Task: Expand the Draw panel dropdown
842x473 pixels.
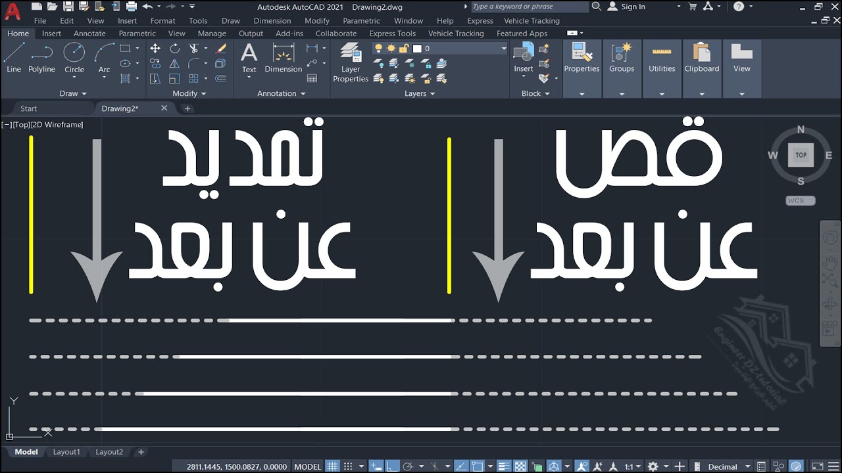Action: coord(73,93)
